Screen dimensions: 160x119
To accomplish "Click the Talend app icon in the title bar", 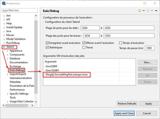I will (x=4, y=3).
